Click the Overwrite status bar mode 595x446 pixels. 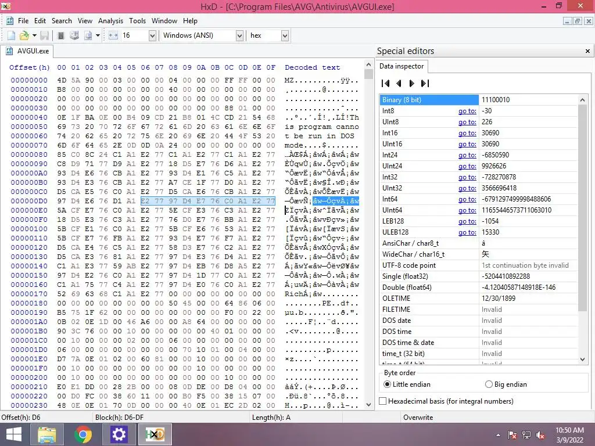pyautogui.click(x=418, y=417)
